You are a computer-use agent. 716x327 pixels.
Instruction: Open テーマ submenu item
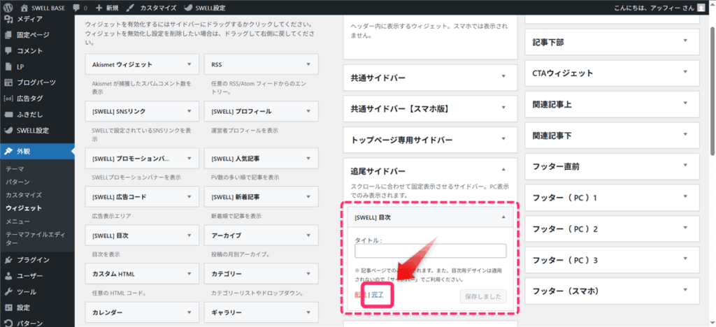pyautogui.click(x=15, y=169)
